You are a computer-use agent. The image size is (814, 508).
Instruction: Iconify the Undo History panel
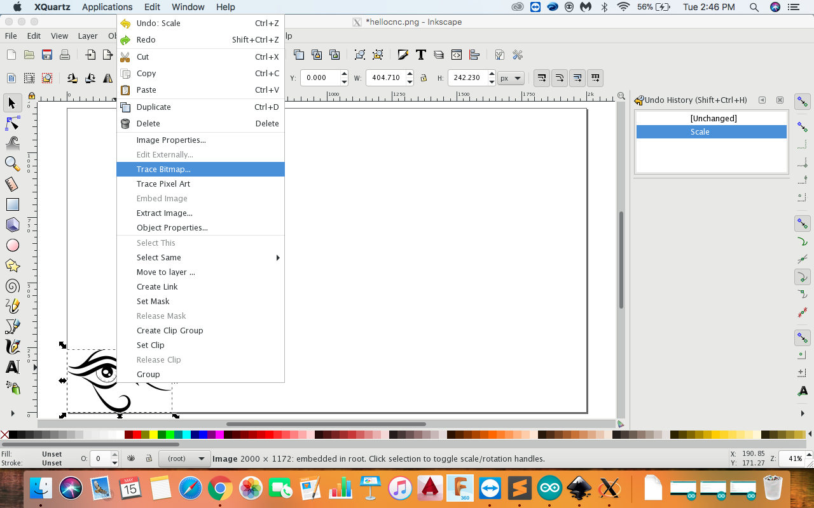[x=762, y=100]
